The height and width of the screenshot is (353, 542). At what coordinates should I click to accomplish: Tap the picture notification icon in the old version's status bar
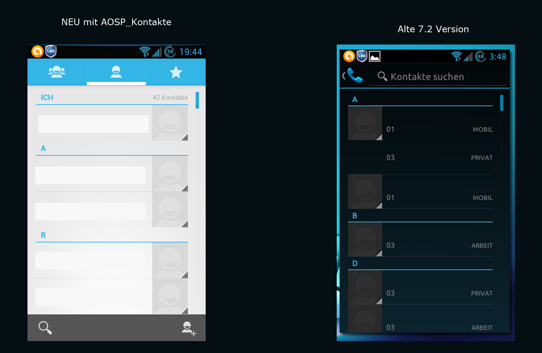[375, 56]
